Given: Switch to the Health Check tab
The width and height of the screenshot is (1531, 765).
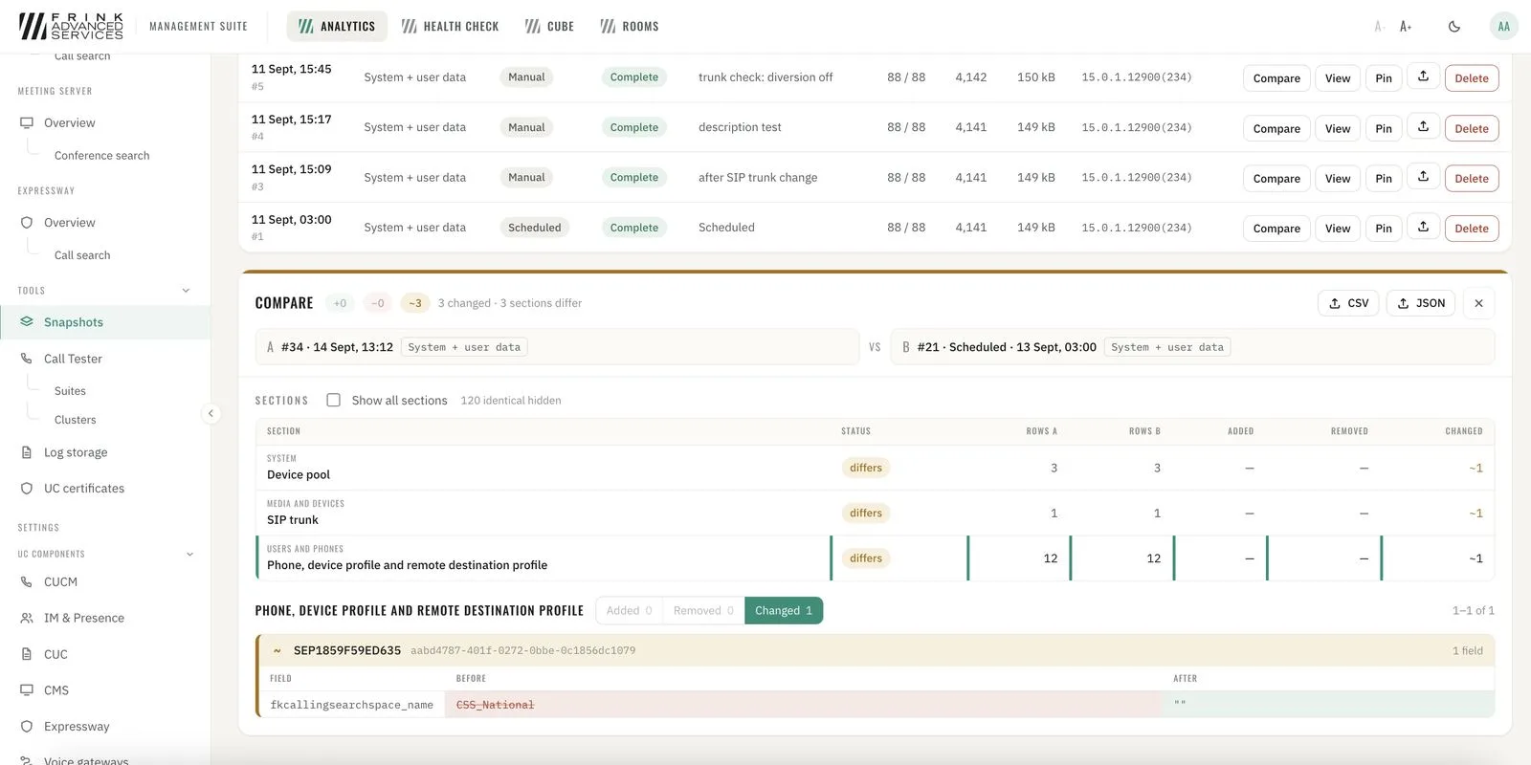Looking at the screenshot, I should click(450, 27).
